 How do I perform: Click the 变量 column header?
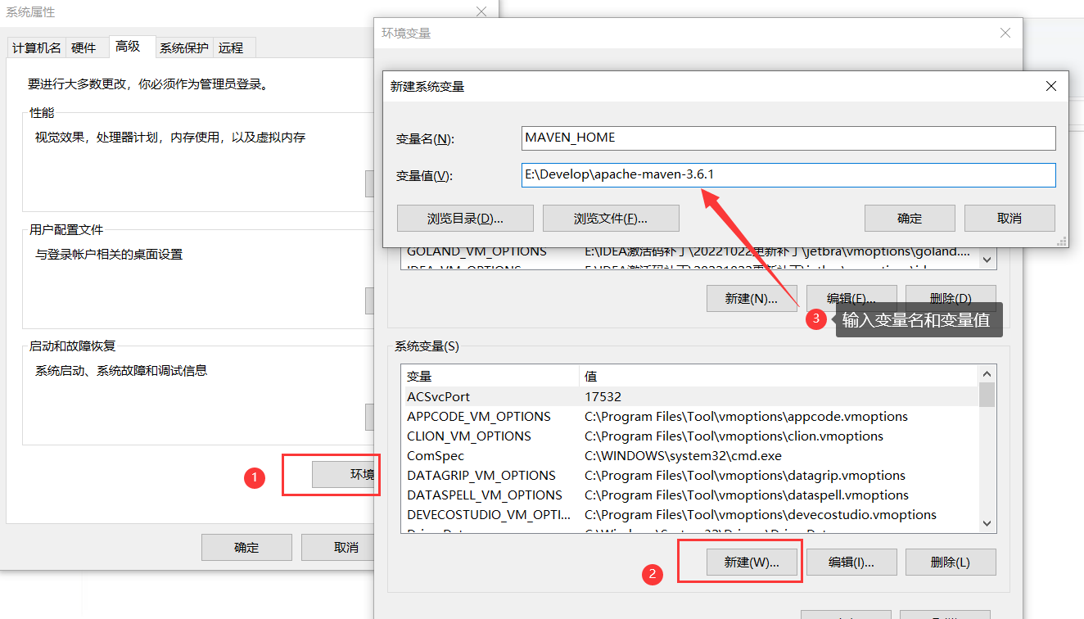(x=490, y=377)
